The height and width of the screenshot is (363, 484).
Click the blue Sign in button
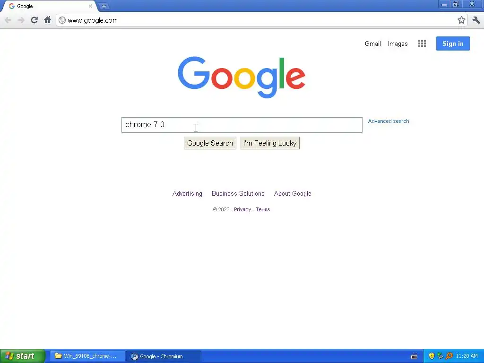(x=453, y=43)
